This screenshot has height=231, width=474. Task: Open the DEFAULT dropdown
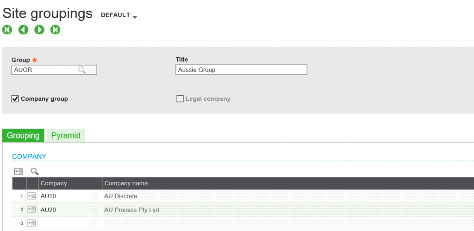[x=119, y=15]
